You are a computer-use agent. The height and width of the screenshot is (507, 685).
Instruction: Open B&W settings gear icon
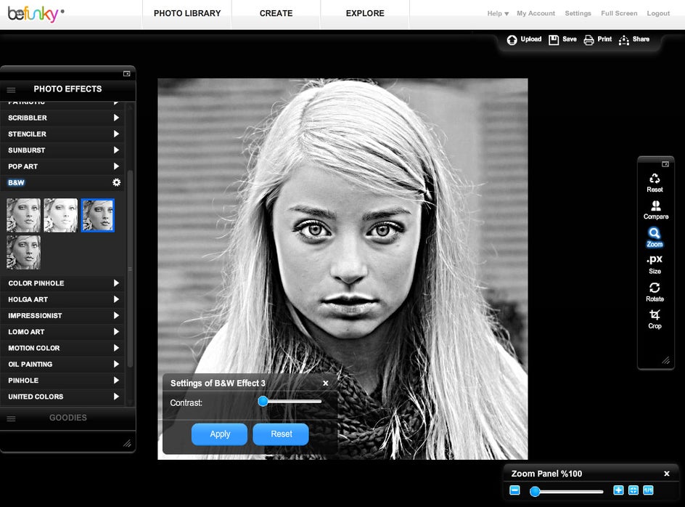point(116,182)
